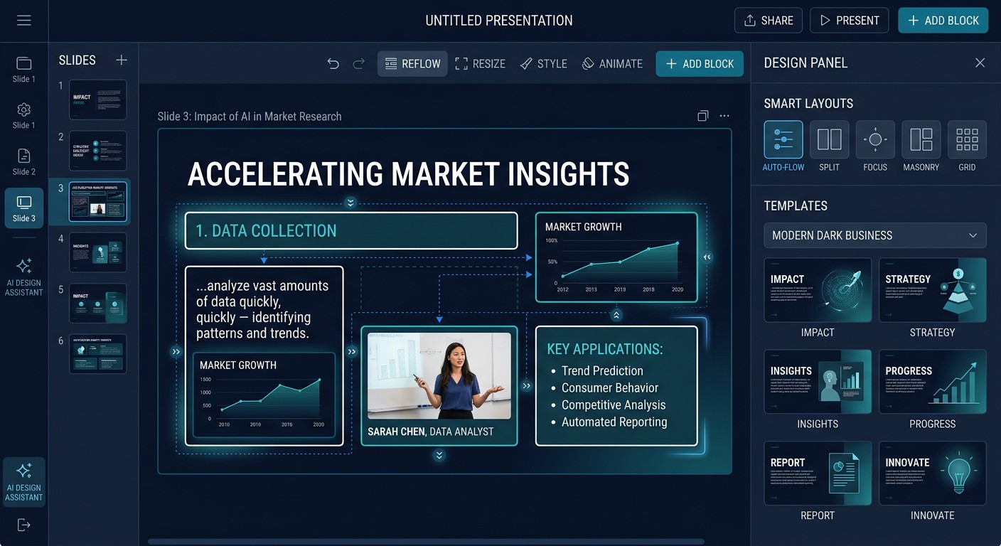
Task: Click Add Block beside Animate
Action: [700, 63]
